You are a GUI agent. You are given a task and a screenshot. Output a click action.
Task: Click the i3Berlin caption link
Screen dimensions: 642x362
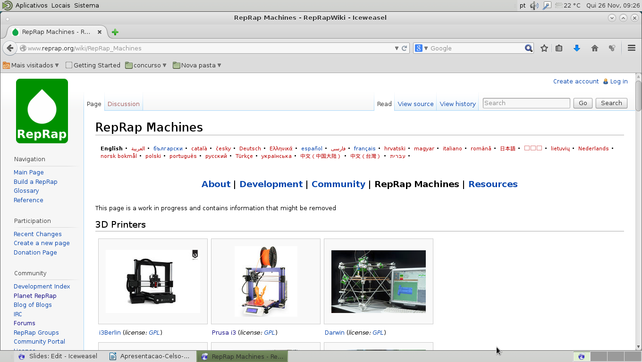[x=110, y=333]
